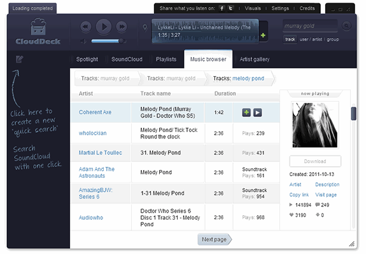
Task: Open Settings in the top bar
Action: coord(280,8)
